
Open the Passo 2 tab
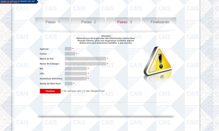[88, 22]
